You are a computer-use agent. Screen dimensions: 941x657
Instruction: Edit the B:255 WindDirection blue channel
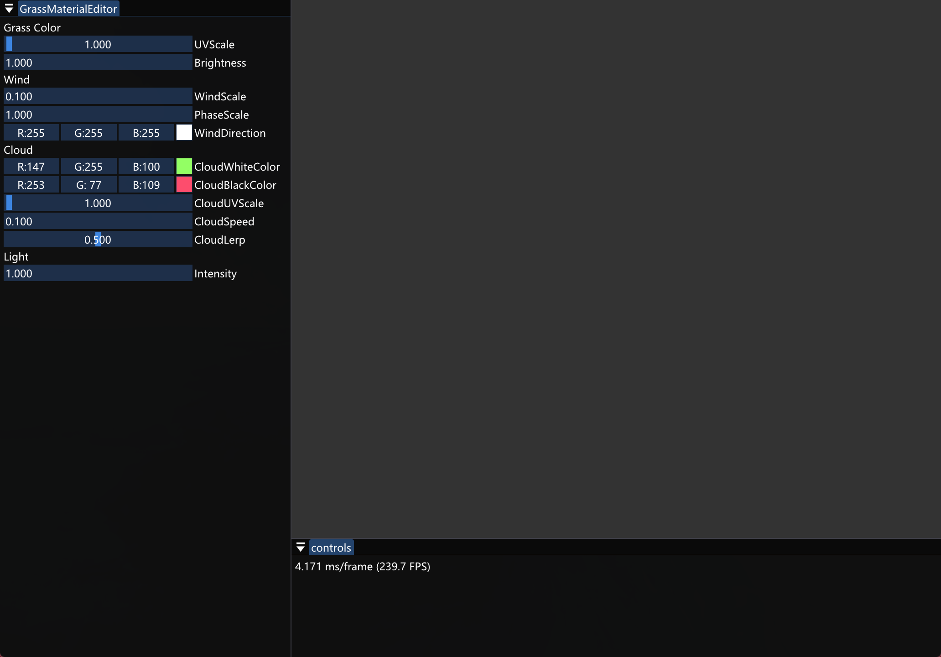pyautogui.click(x=146, y=132)
